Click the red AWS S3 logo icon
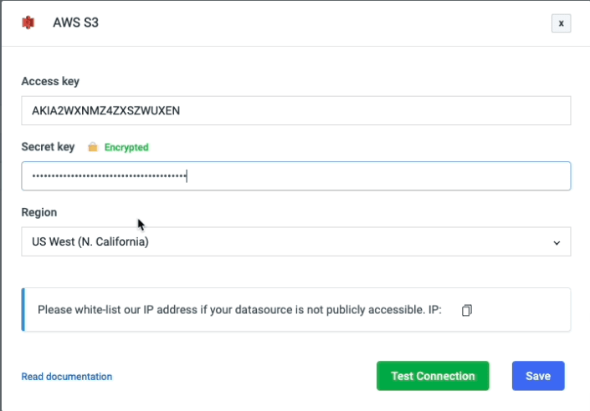Screen dimensions: 590x411 click(28, 23)
